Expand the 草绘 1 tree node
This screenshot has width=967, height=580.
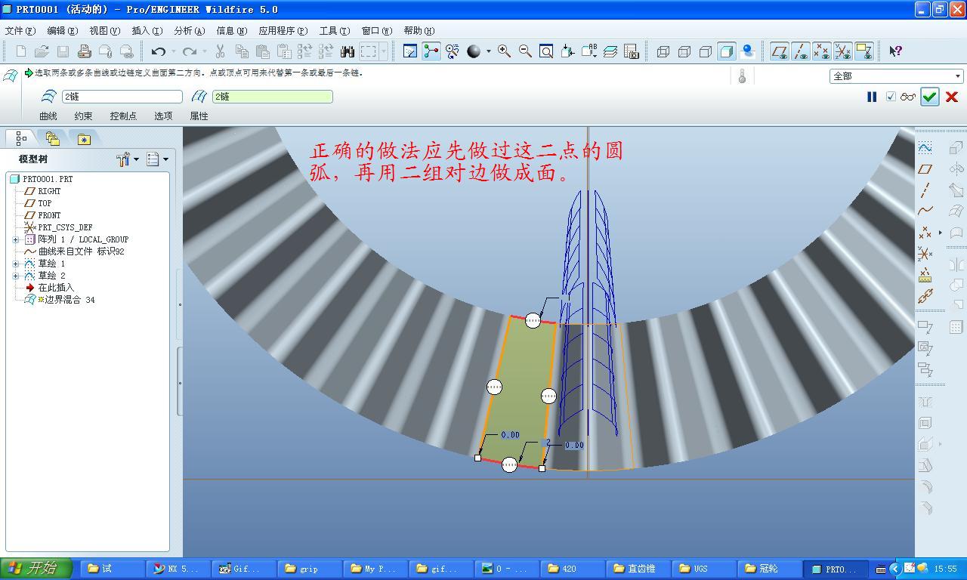tap(16, 264)
